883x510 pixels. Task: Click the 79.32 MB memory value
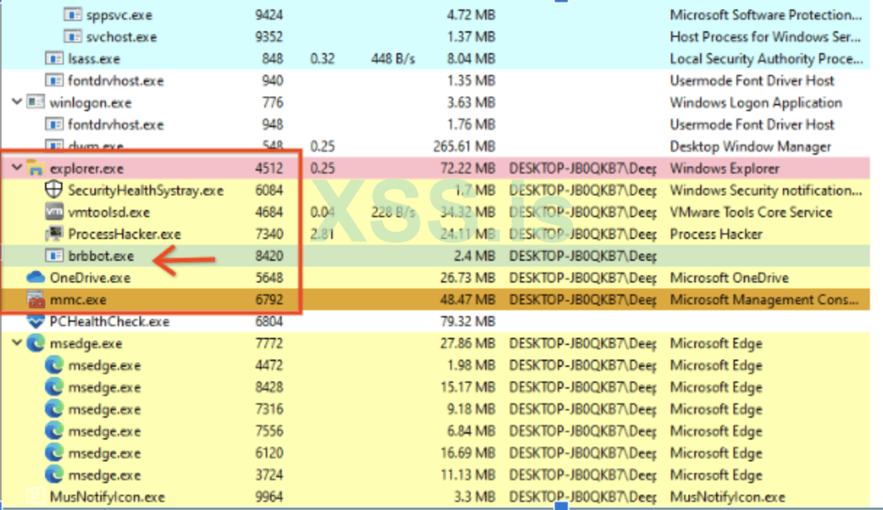coord(468,321)
